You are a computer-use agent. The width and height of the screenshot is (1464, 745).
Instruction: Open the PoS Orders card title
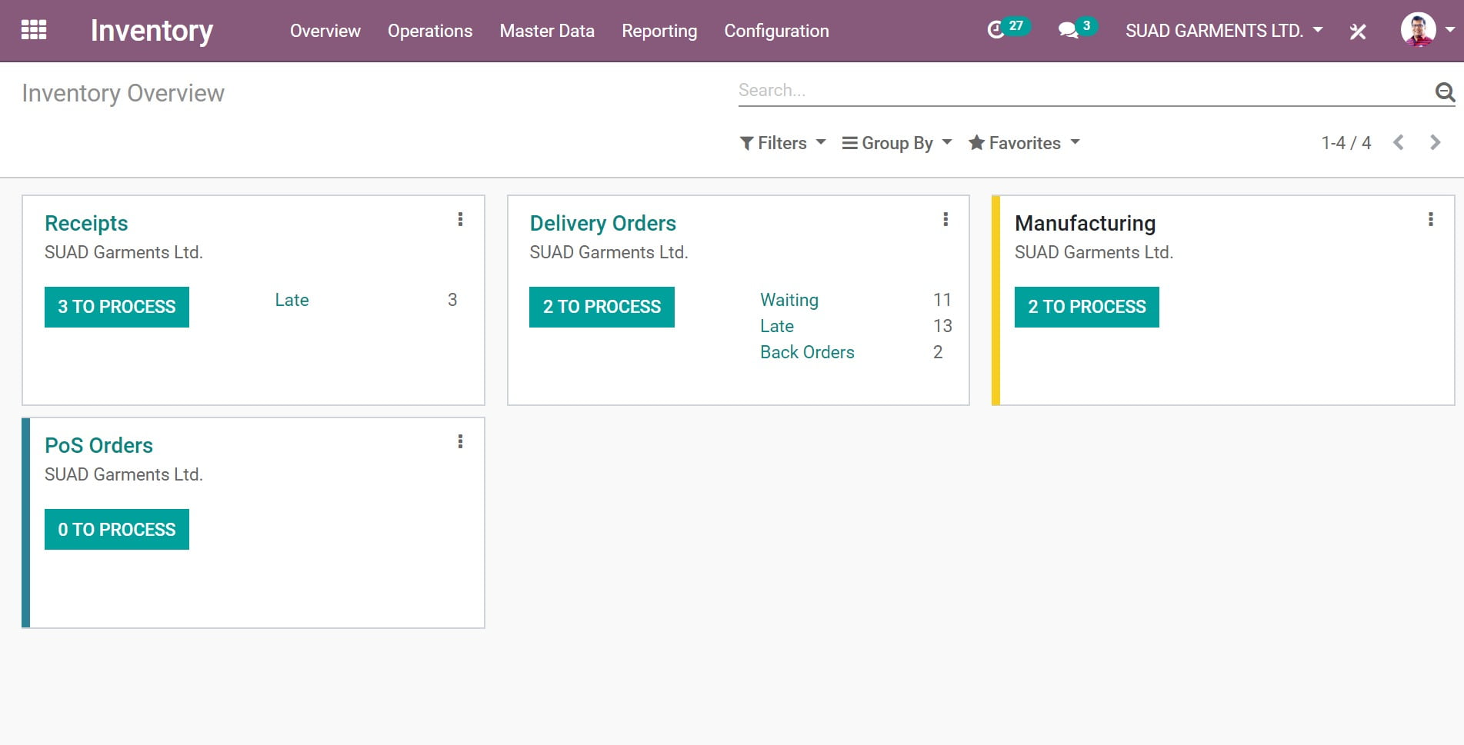[x=98, y=445]
